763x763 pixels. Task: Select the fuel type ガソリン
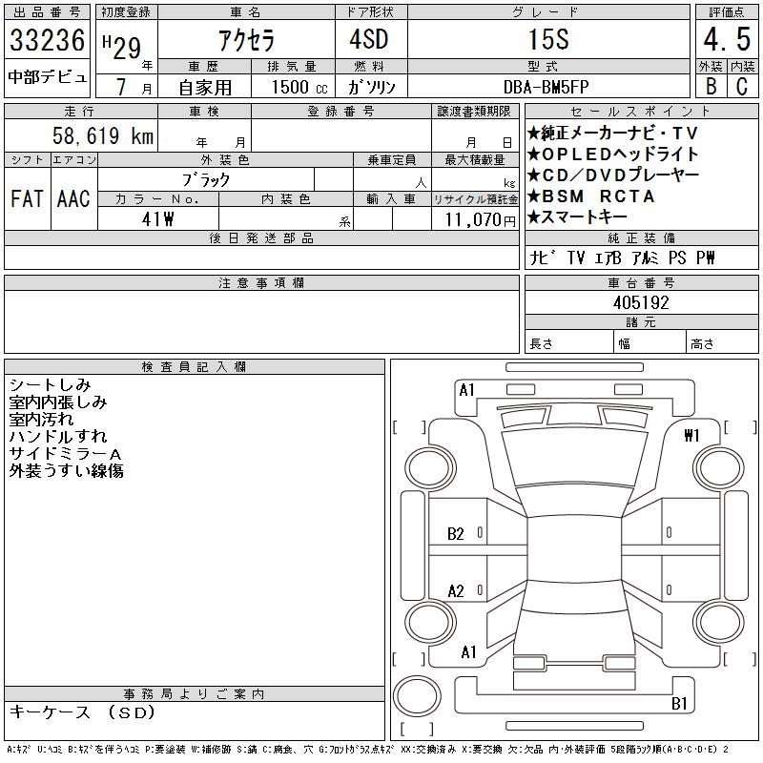click(x=371, y=87)
